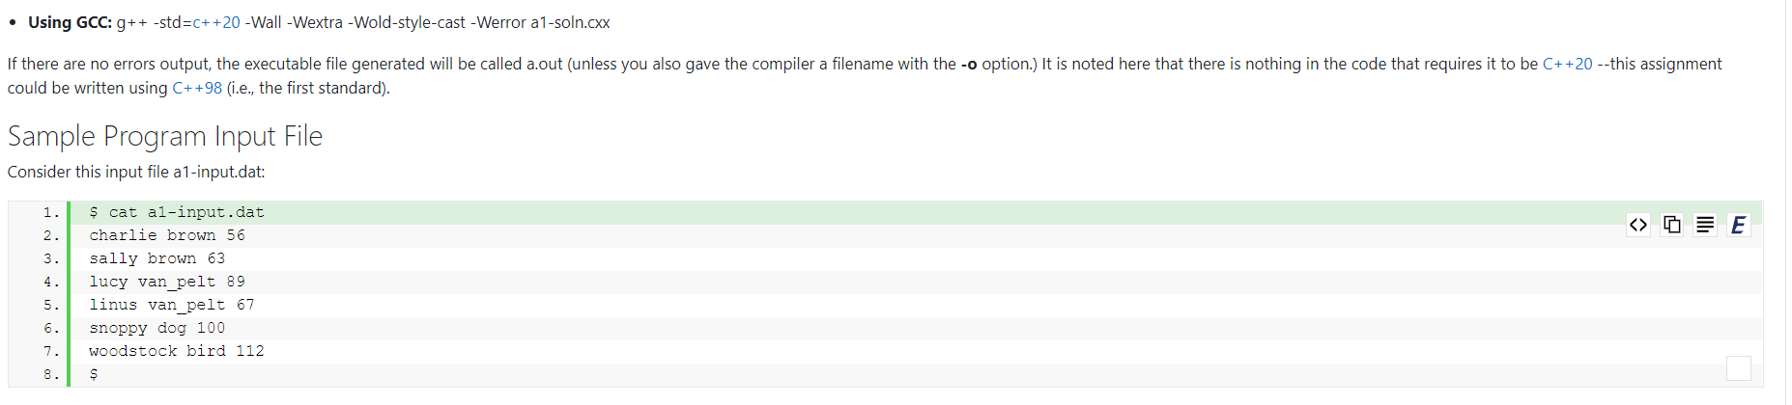Copy the code block with the copy icon

(1671, 225)
